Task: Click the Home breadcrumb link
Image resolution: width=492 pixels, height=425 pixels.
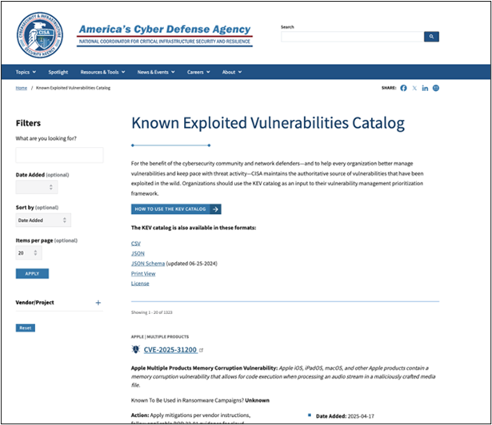Action: click(22, 88)
